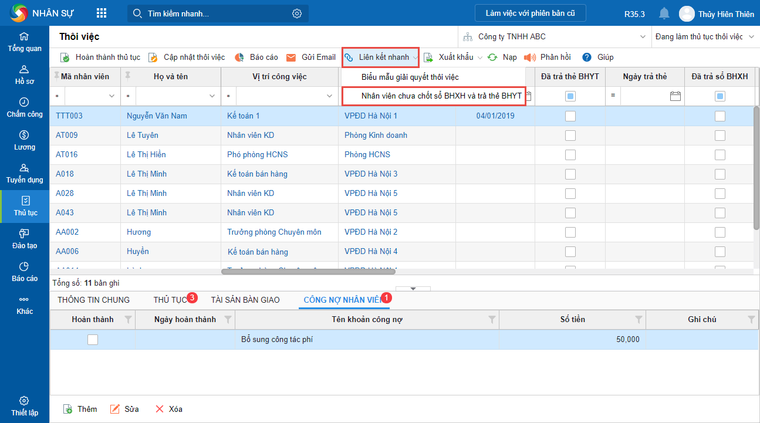Switch to the Tài sản bàn giao tab

[x=245, y=300]
